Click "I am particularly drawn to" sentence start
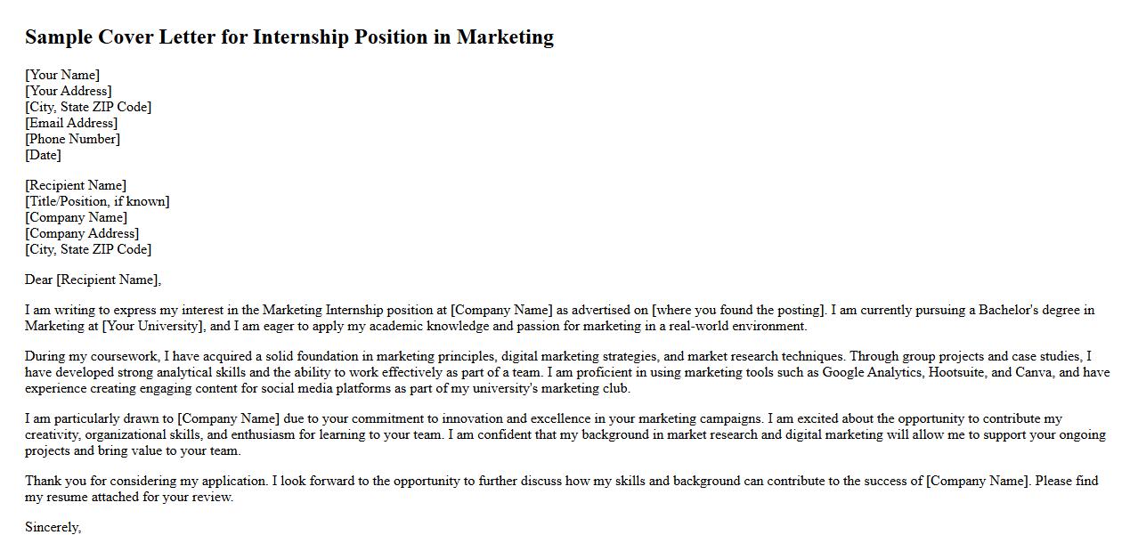This screenshot has height=535, width=1138. coord(100,418)
